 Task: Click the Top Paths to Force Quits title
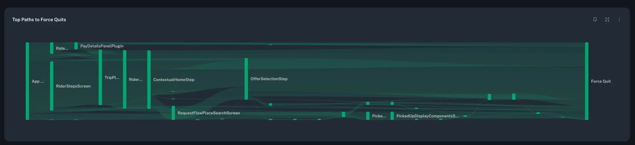39,20
